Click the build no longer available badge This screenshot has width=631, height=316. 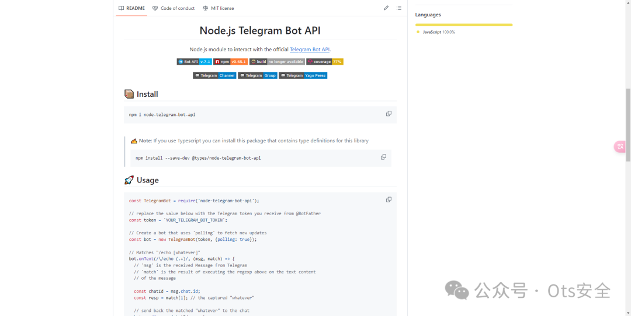[x=277, y=62]
